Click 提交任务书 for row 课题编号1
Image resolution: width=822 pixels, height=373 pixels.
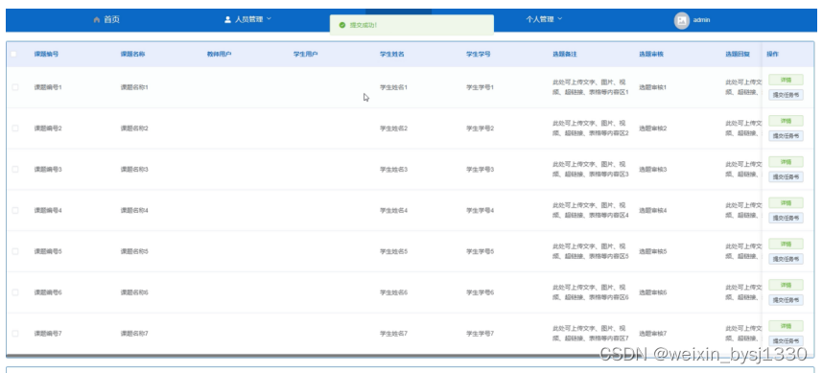point(786,95)
